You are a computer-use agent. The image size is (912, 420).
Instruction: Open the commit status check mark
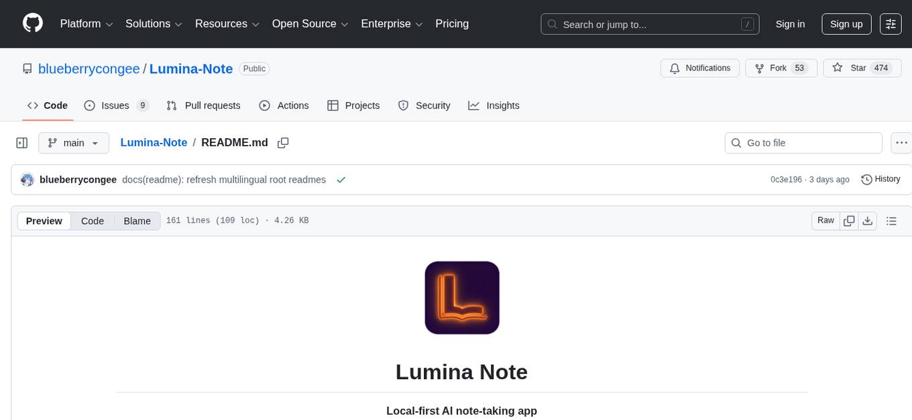pyautogui.click(x=341, y=180)
